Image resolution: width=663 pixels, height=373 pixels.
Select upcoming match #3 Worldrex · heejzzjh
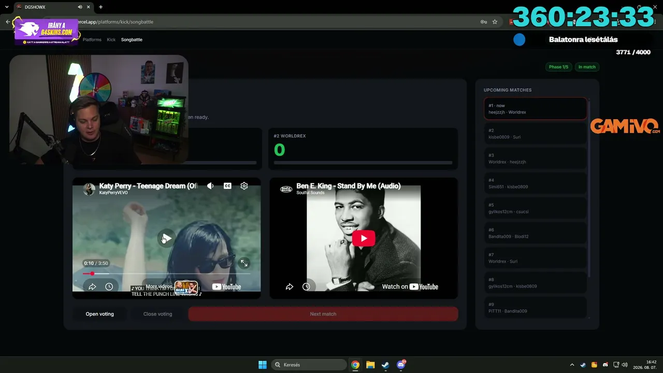click(x=536, y=159)
